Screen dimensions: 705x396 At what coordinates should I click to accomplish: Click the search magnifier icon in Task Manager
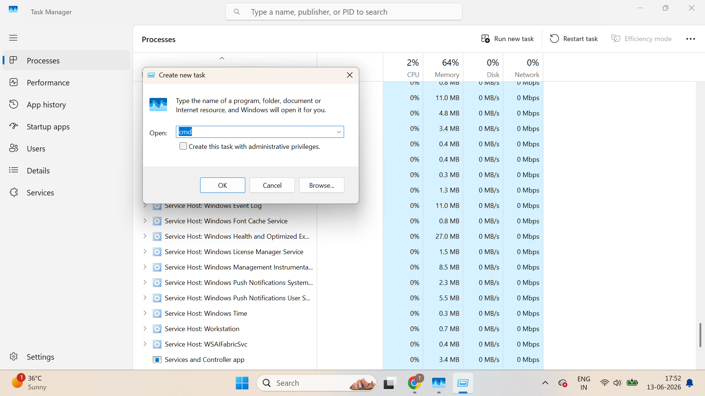[237, 12]
